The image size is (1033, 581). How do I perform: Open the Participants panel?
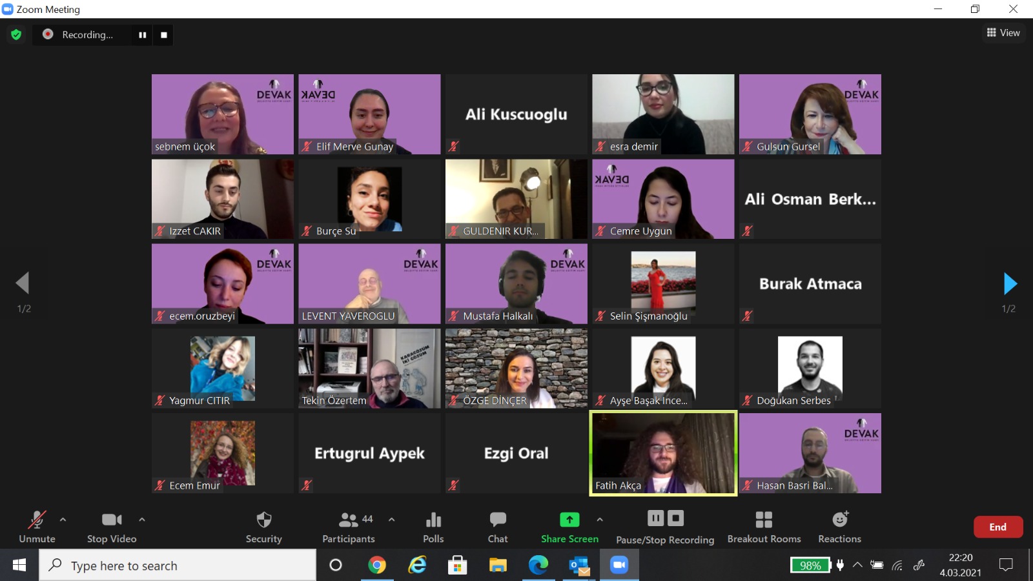pyautogui.click(x=349, y=526)
